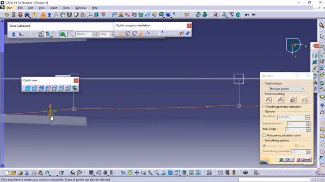Select the Chord length radio button
Viewport: 325px width, 182px height.
(264, 146)
